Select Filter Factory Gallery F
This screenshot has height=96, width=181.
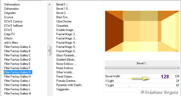17,68
